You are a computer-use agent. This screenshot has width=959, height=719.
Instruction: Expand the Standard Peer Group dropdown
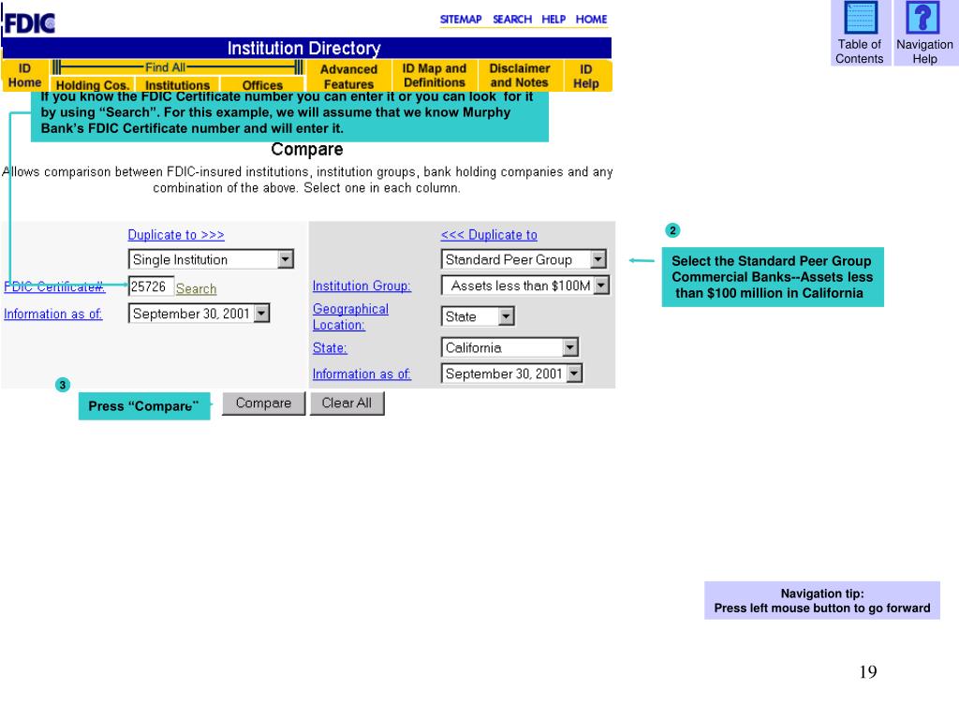tap(524, 259)
